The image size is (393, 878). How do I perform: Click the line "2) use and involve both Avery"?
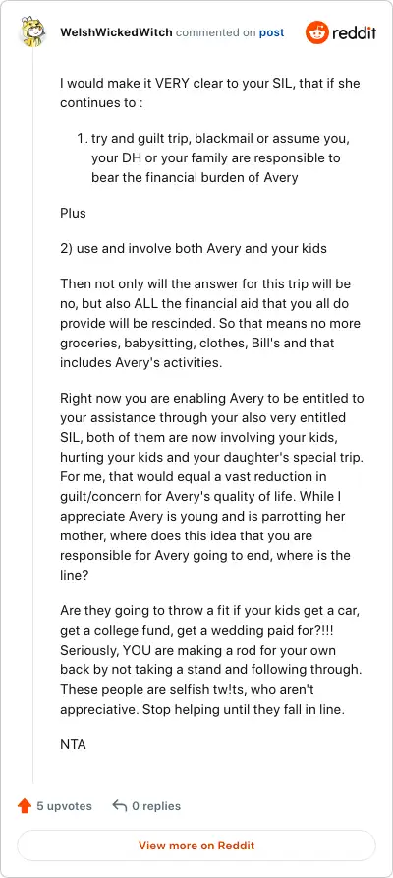pyautogui.click(x=193, y=248)
